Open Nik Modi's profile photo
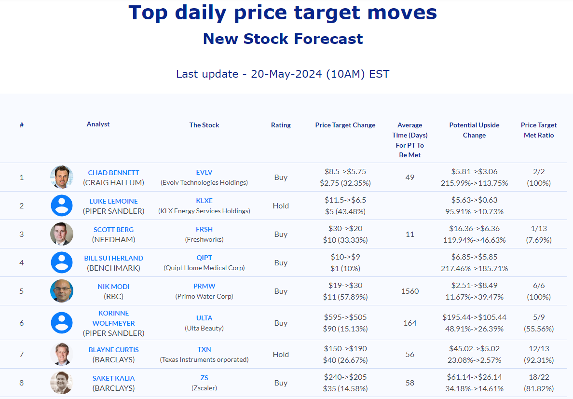This screenshot has height=399, width=573. click(62, 291)
